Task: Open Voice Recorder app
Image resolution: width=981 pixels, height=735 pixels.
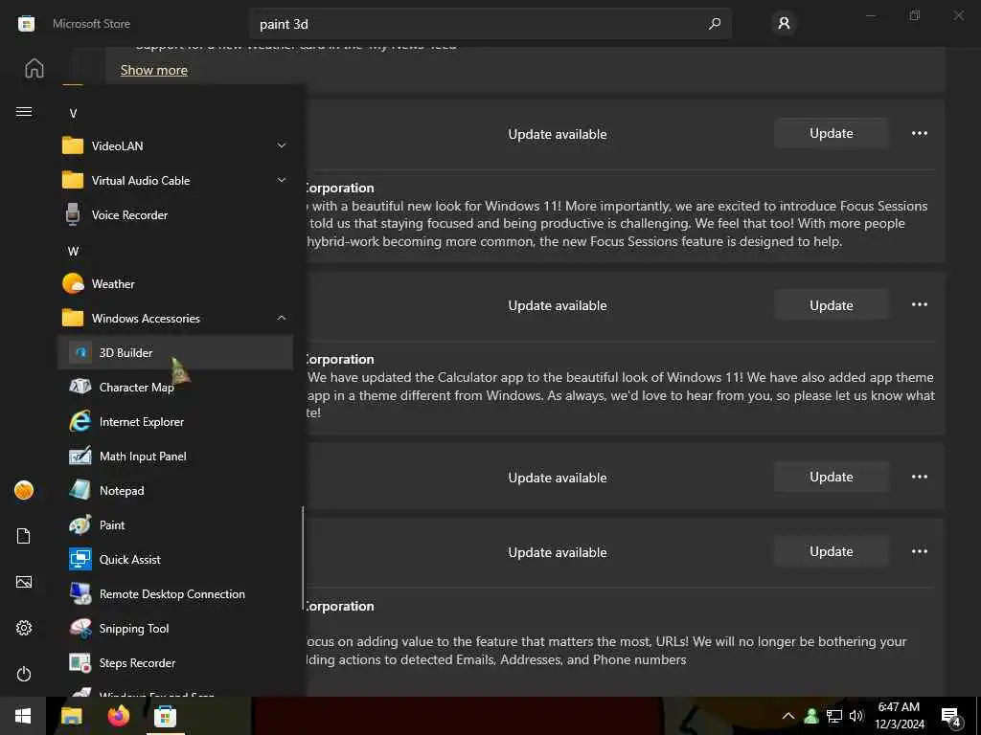Action: click(175, 215)
